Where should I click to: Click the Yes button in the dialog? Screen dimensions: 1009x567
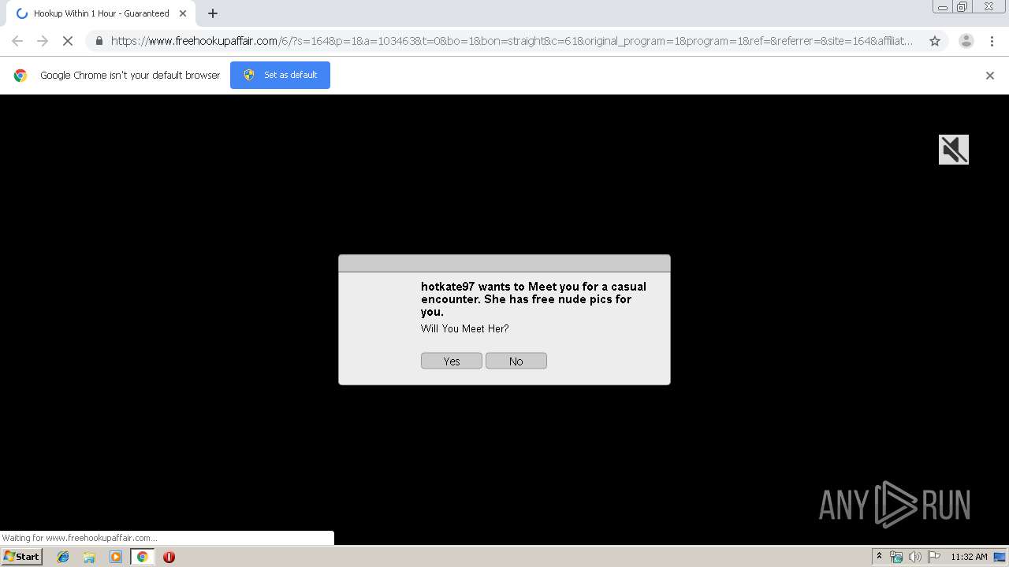click(452, 361)
